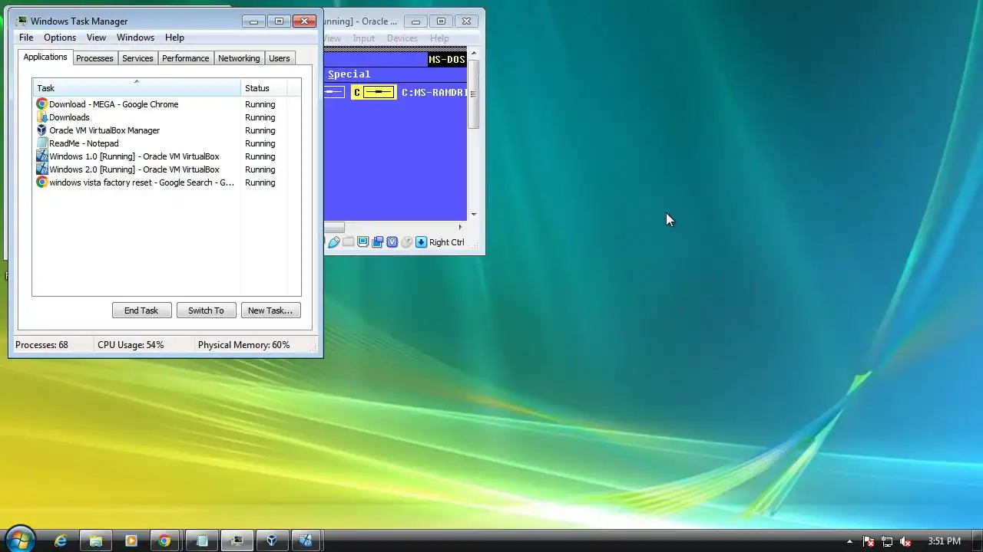Click muted volume speaker tray icon

click(x=905, y=541)
